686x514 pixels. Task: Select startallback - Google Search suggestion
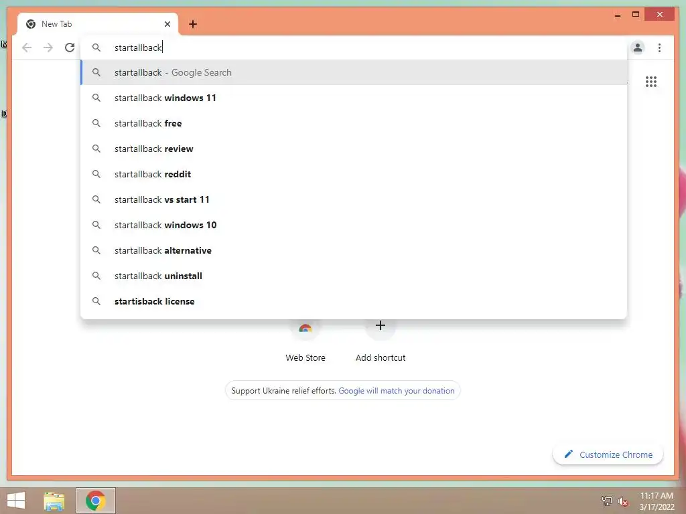pos(354,72)
